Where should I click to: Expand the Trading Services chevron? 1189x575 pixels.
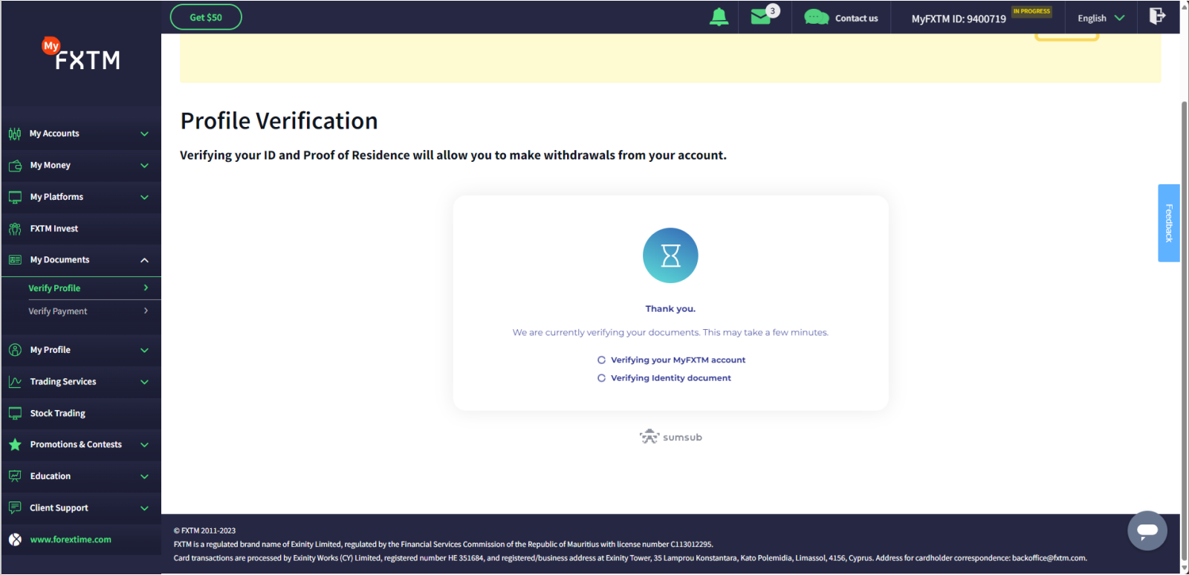[x=145, y=382]
